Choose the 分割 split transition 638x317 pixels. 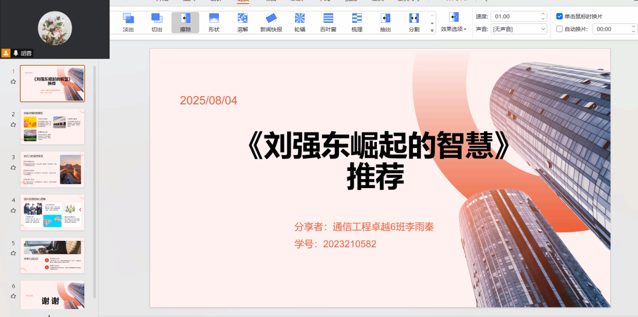(414, 22)
